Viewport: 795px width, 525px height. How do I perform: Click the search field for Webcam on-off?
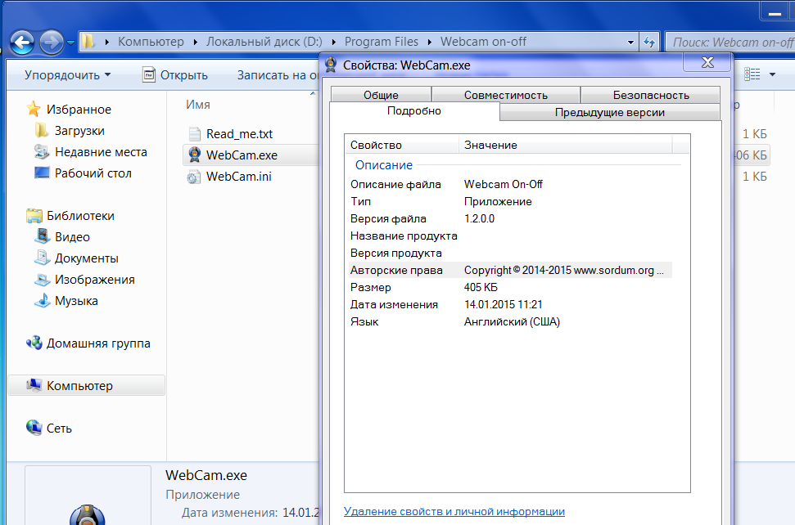729,42
